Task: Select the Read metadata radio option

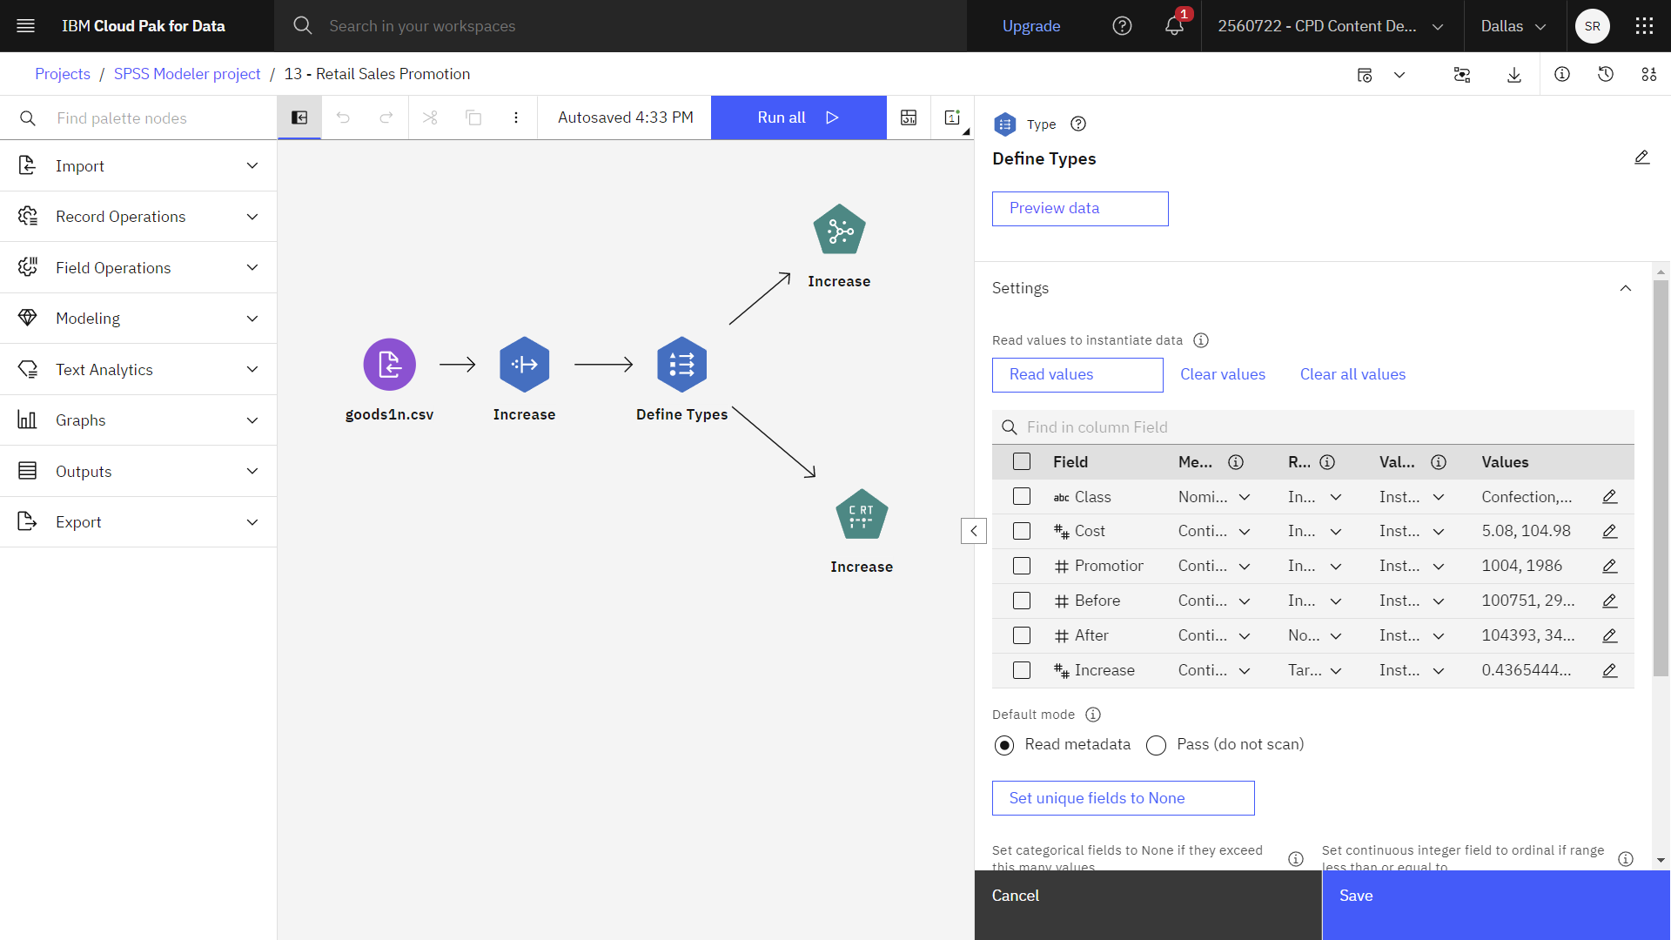Action: tap(1004, 745)
